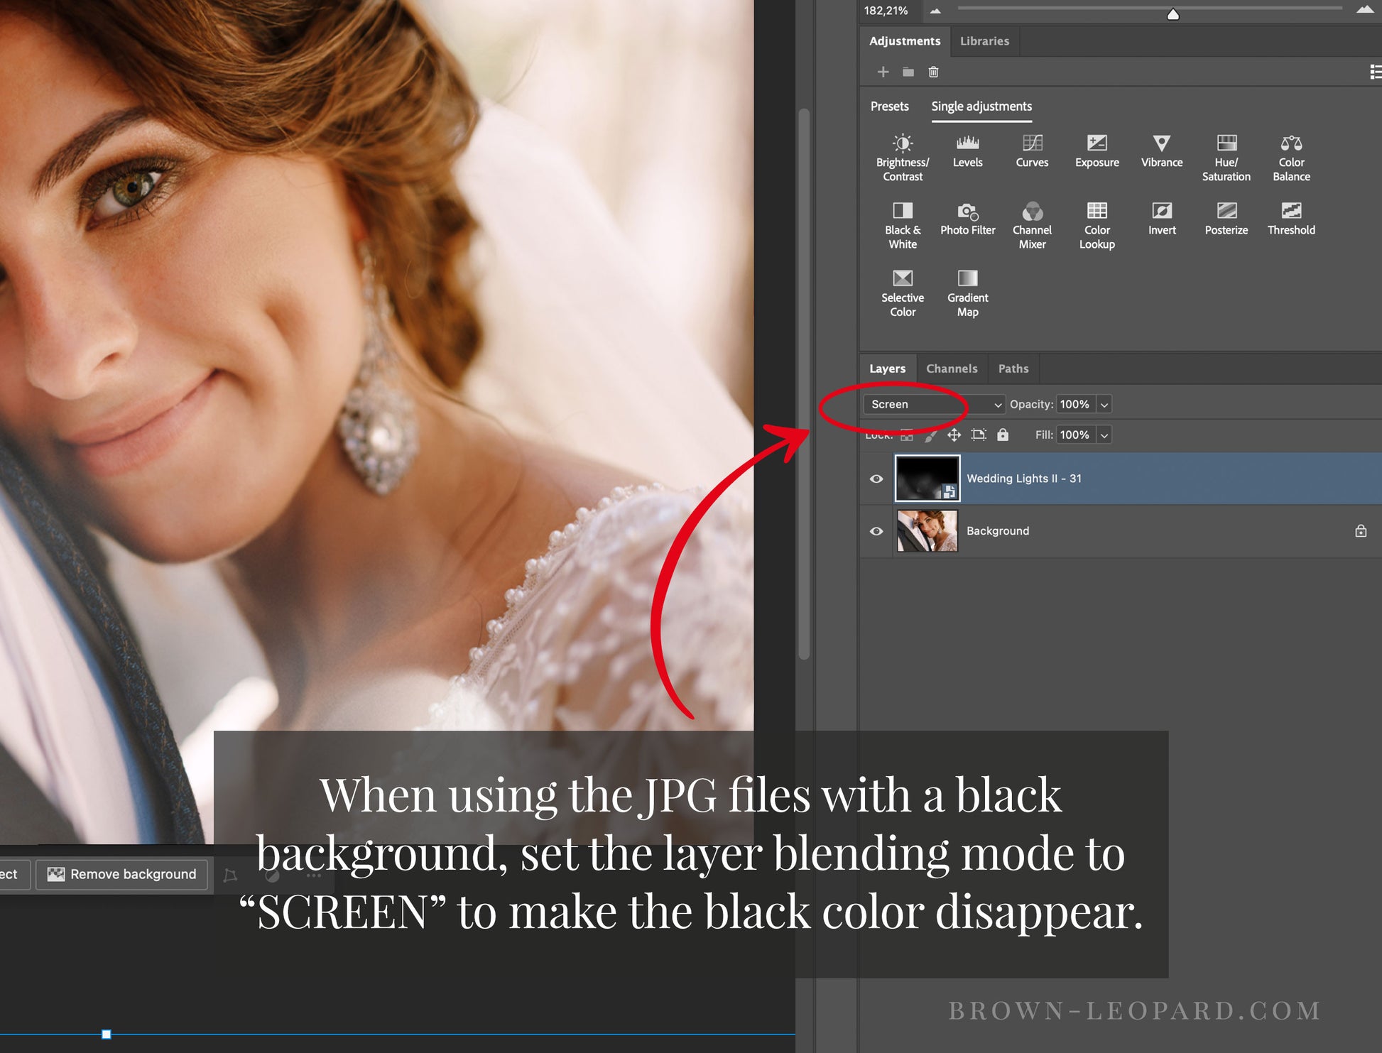This screenshot has height=1053, width=1382.
Task: Switch to the Channels tab
Action: click(951, 369)
